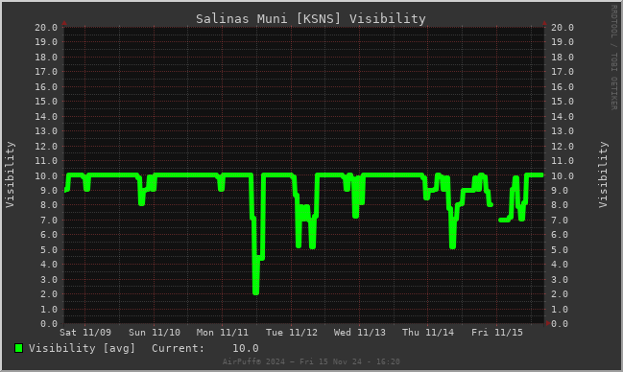Click the Sun 11/10 date label
This screenshot has height=372, width=623.
click(155, 333)
